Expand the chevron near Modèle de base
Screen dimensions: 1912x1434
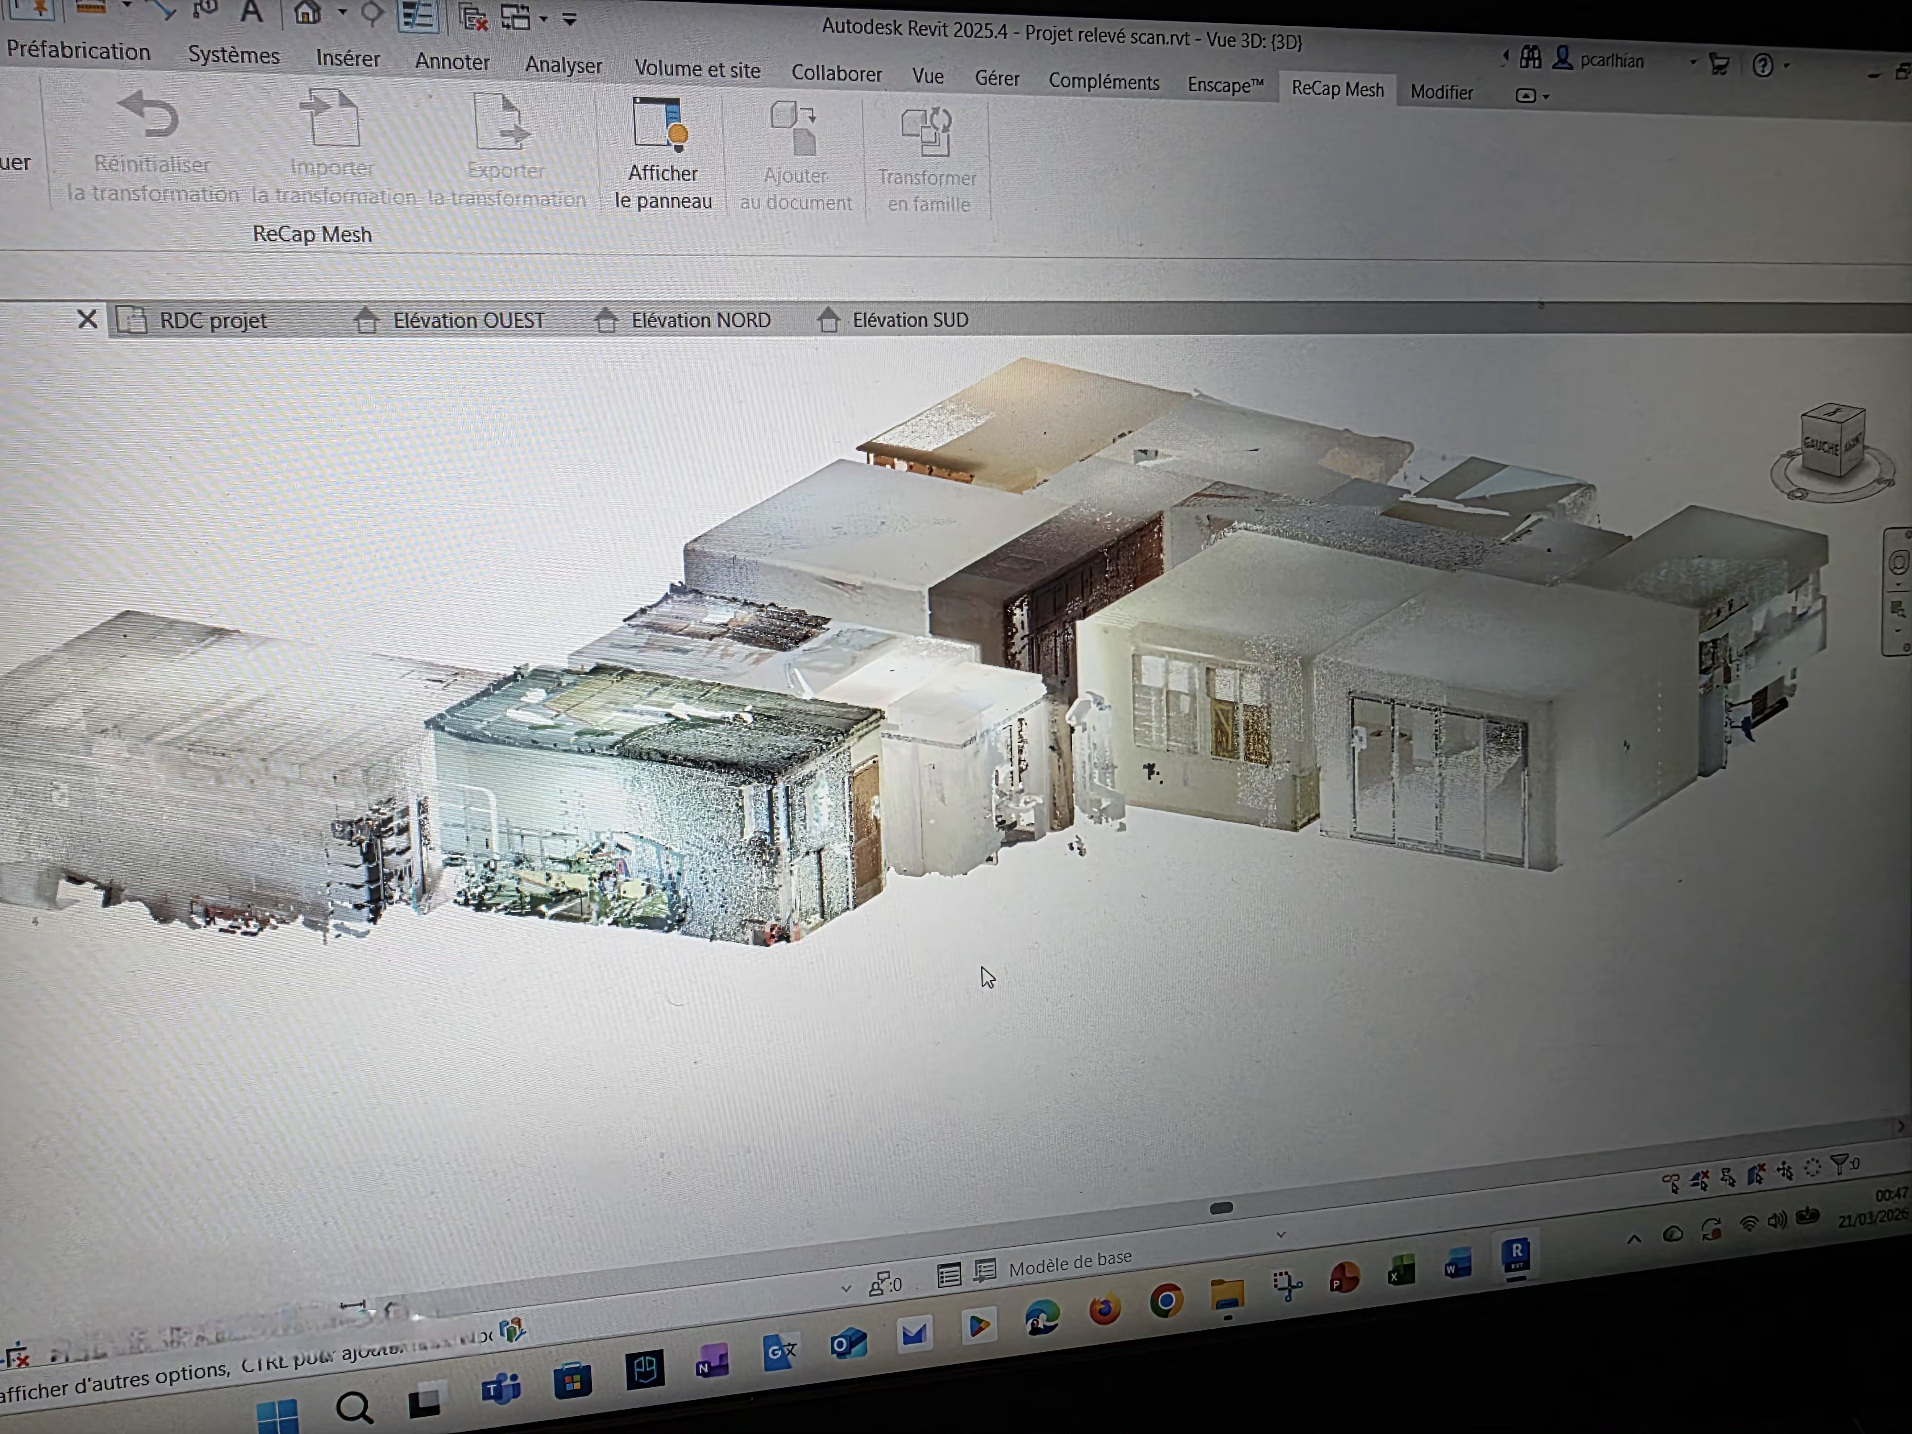coord(1280,1234)
